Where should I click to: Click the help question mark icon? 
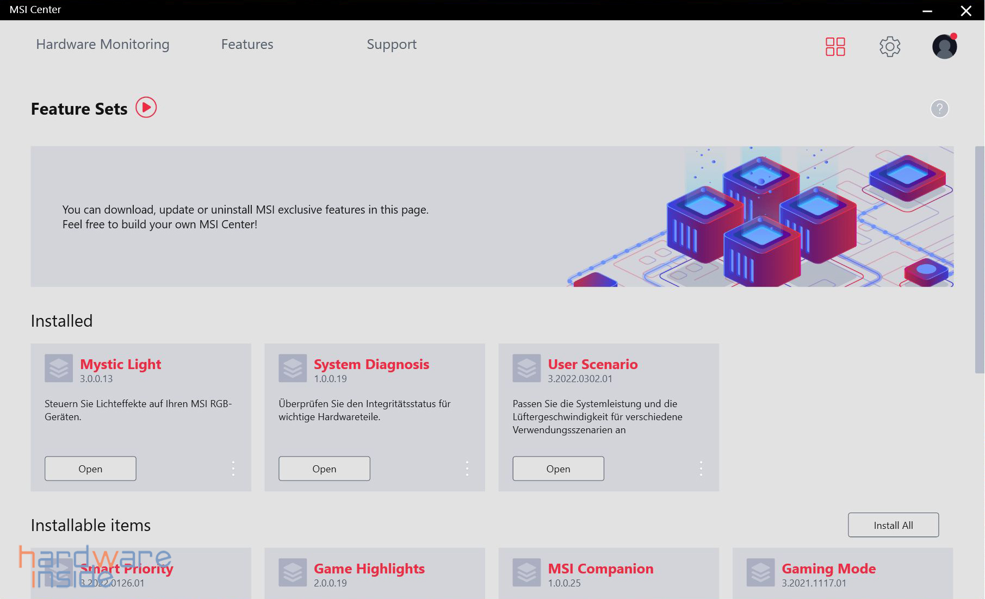[939, 109]
